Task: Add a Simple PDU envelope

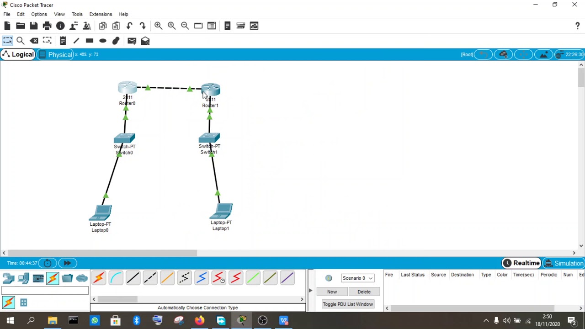Action: (x=132, y=41)
